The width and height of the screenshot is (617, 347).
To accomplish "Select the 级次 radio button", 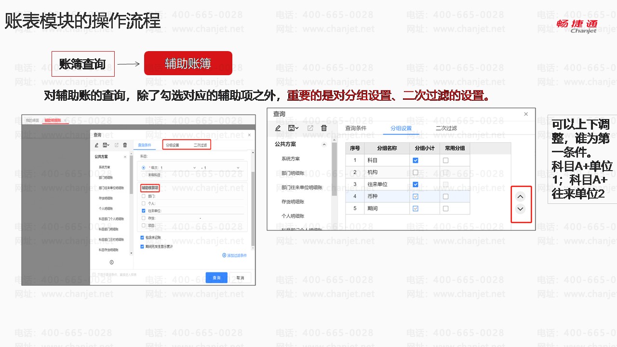I will (x=144, y=168).
